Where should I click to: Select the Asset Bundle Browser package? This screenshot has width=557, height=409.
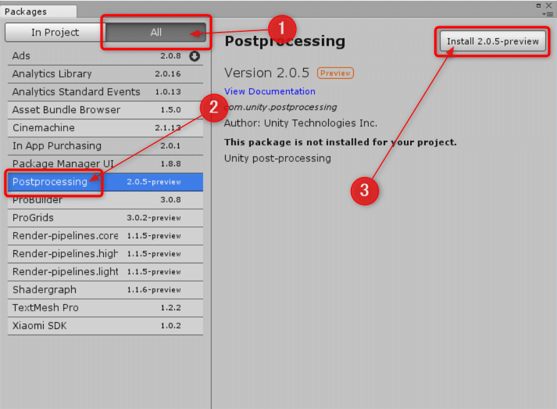coord(105,110)
